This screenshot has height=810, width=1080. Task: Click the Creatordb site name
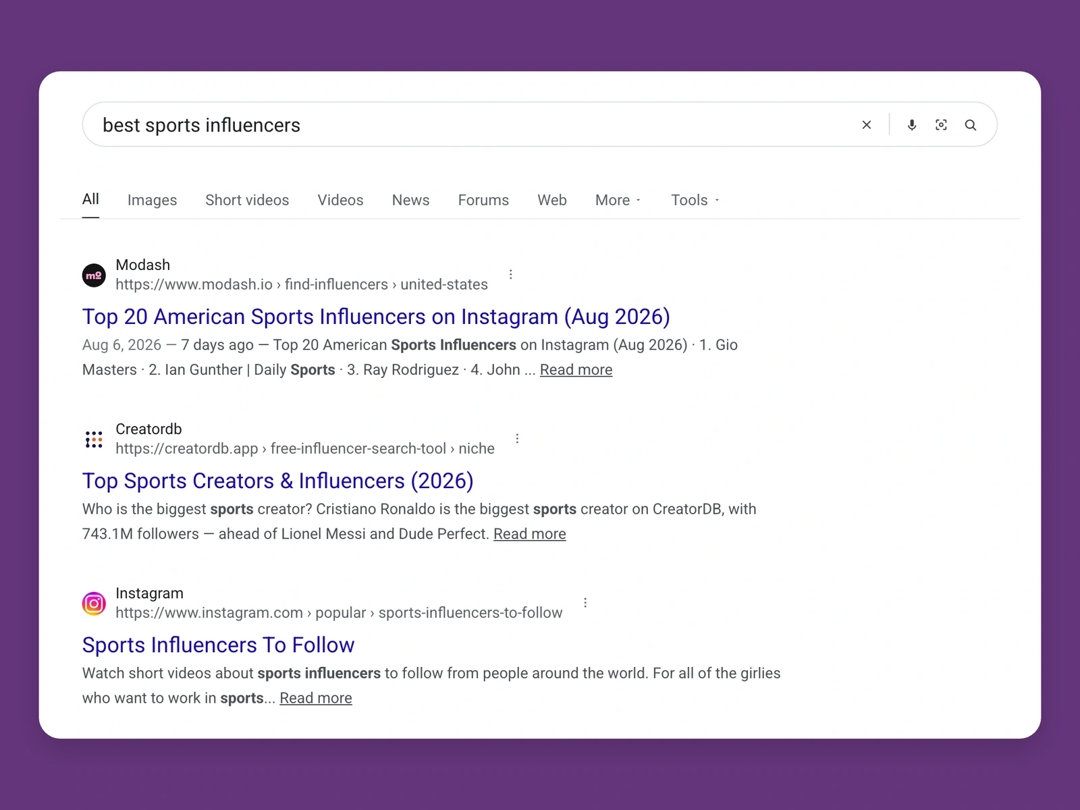click(x=148, y=429)
